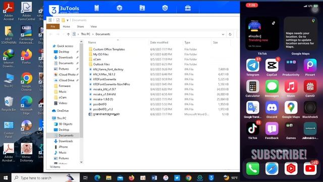Open Google Translate on the phone
The image size is (323, 182).
point(252,108)
